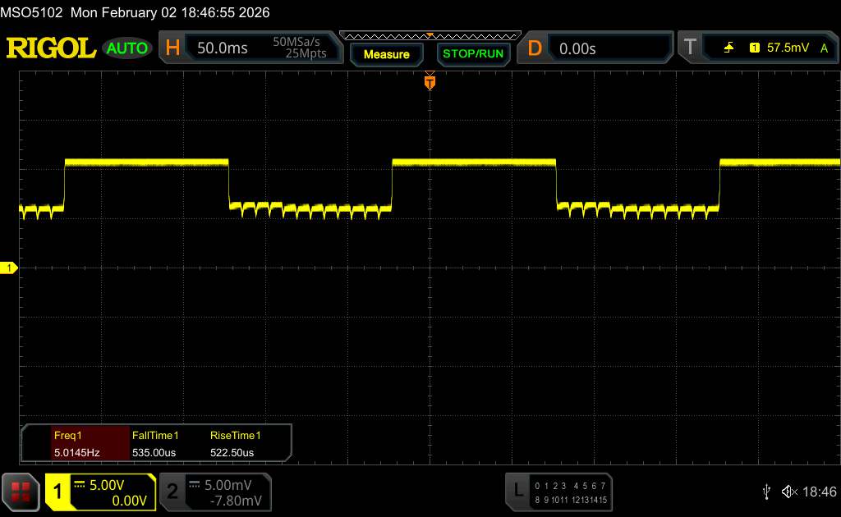
Task: Select the RiseTime1 measurement item
Action: coord(235,444)
